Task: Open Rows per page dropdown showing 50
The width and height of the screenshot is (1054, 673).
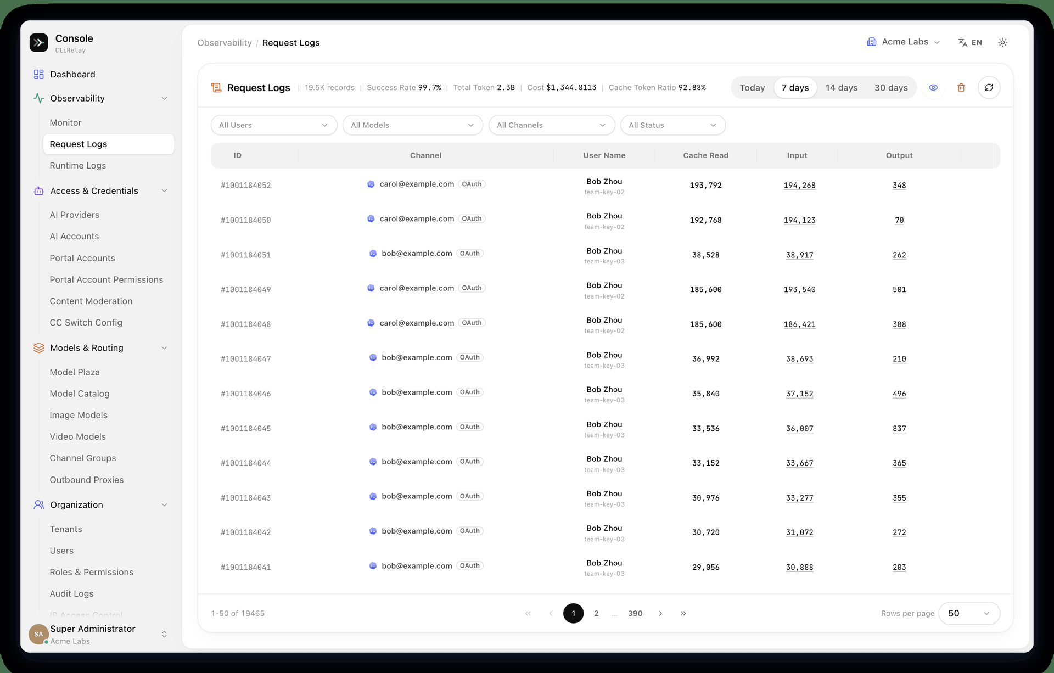Action: [969, 613]
